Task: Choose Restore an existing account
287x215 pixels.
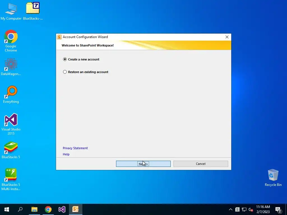Action: pos(85,72)
